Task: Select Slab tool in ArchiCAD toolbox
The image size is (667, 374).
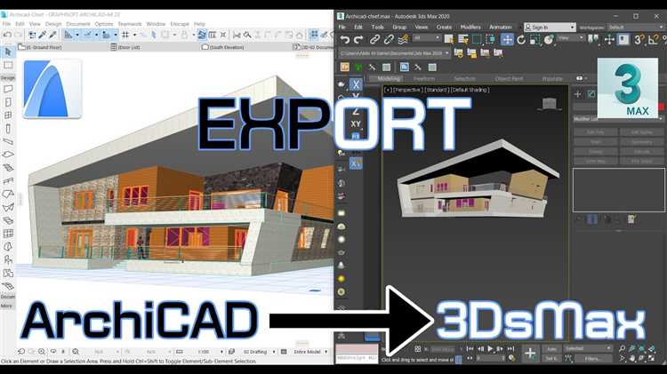Action: [x=8, y=155]
